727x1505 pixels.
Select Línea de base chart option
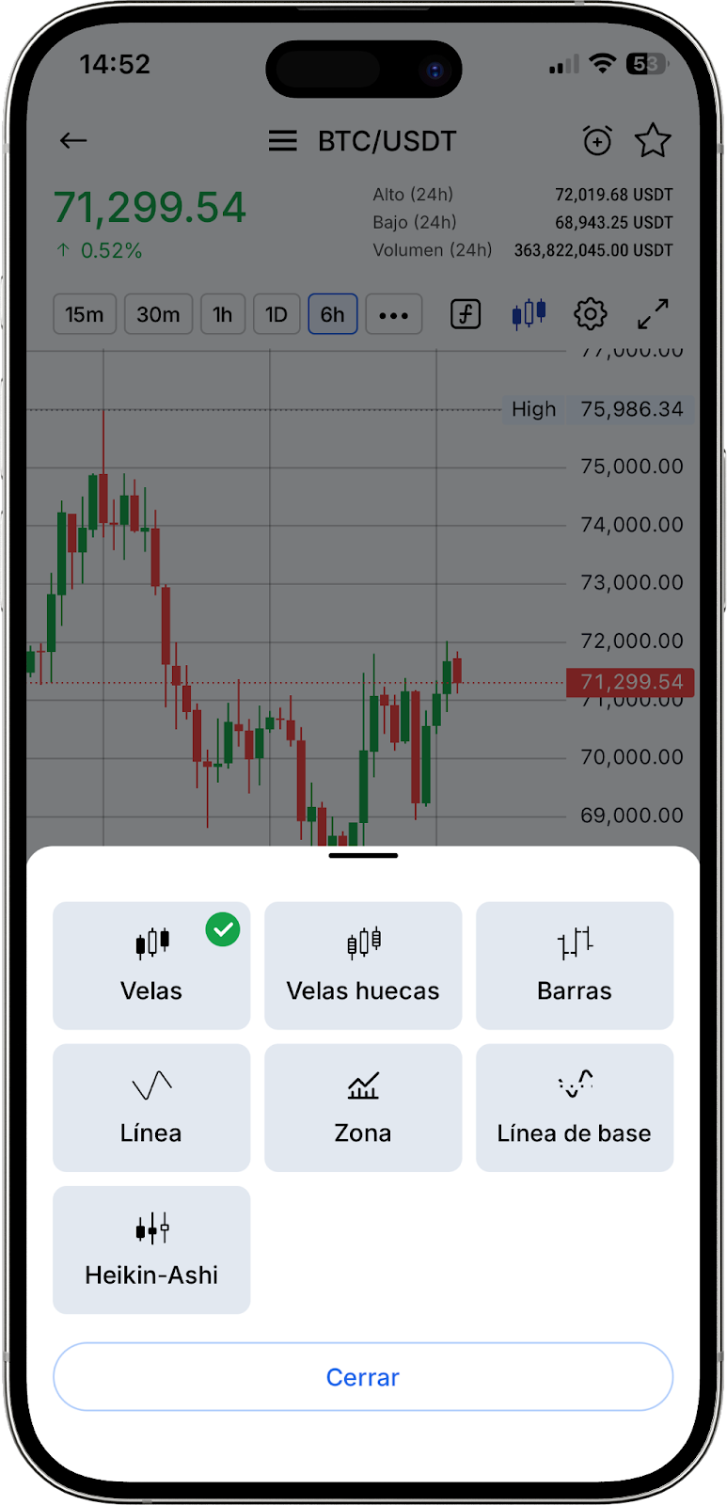pos(575,1107)
